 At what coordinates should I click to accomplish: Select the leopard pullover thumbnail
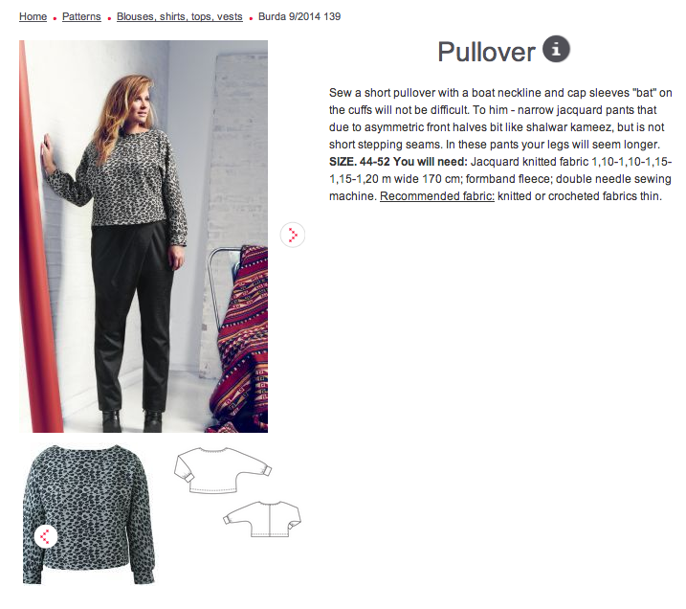pos(89,514)
